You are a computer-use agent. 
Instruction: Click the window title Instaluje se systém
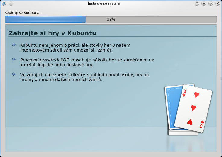pos(104,3)
